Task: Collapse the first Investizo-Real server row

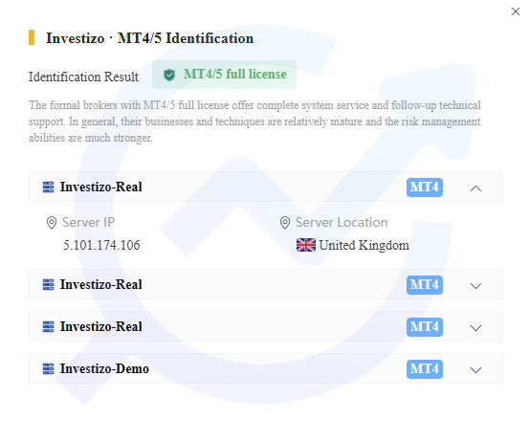Action: [x=475, y=188]
